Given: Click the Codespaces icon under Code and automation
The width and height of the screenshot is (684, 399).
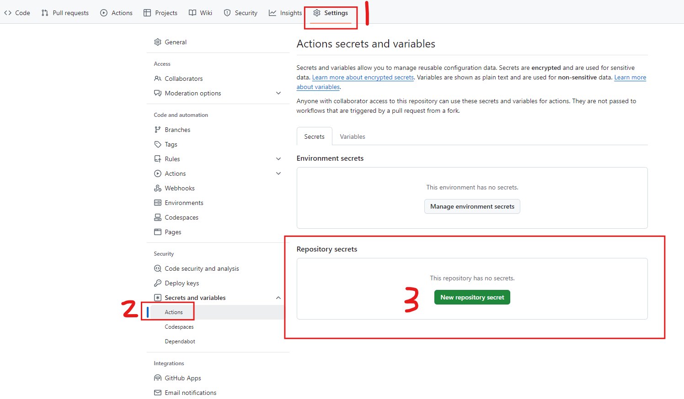Looking at the screenshot, I should pos(158,217).
